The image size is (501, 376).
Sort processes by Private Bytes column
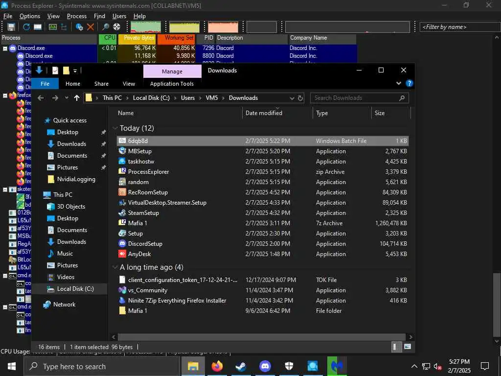click(137, 38)
